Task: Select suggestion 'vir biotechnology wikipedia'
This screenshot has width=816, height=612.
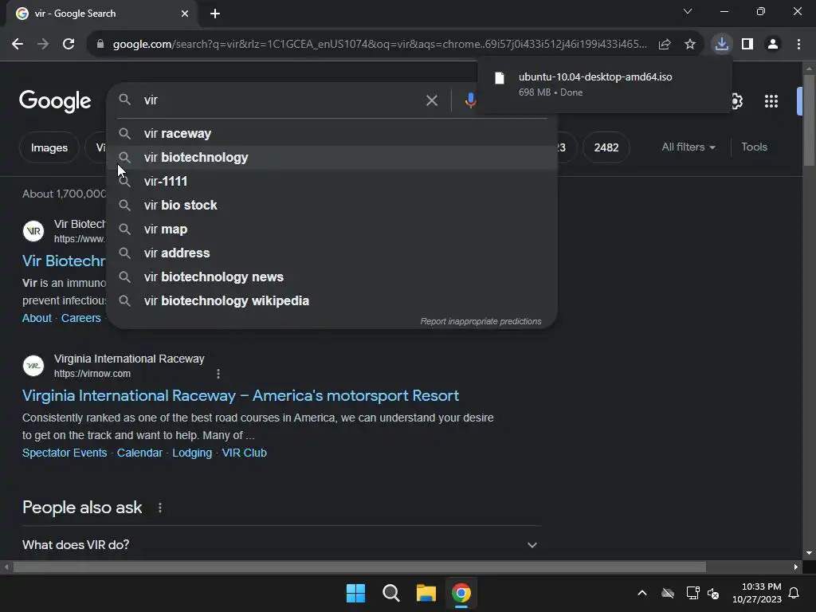Action: 332,301
